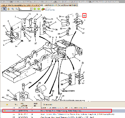This screenshot has width=125, height=118.
Task: Open the 2WD Tractor breadcrumb link
Action: [33, 2]
